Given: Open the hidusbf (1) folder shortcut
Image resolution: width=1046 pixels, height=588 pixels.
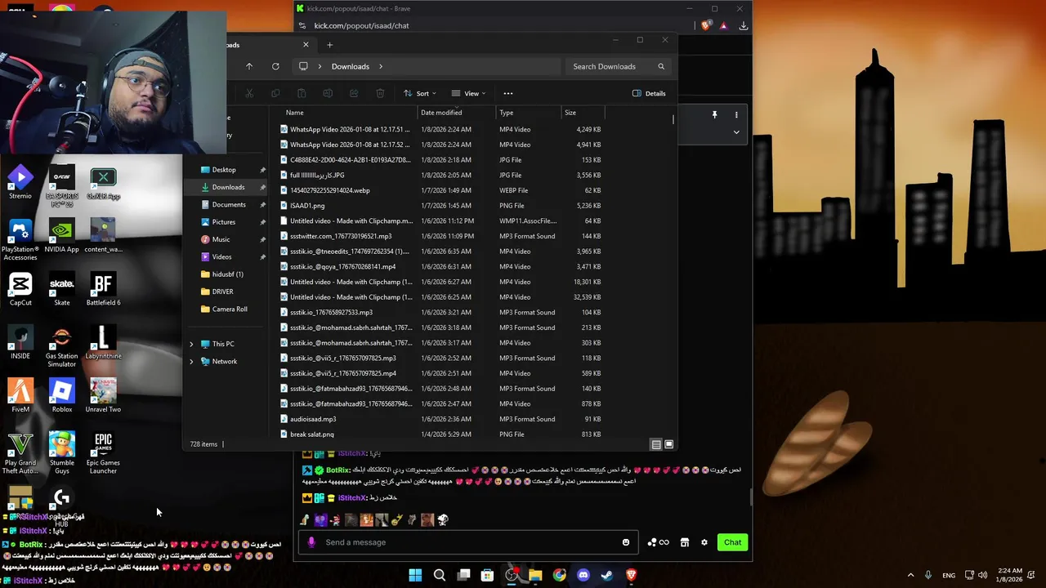Looking at the screenshot, I should 227,274.
